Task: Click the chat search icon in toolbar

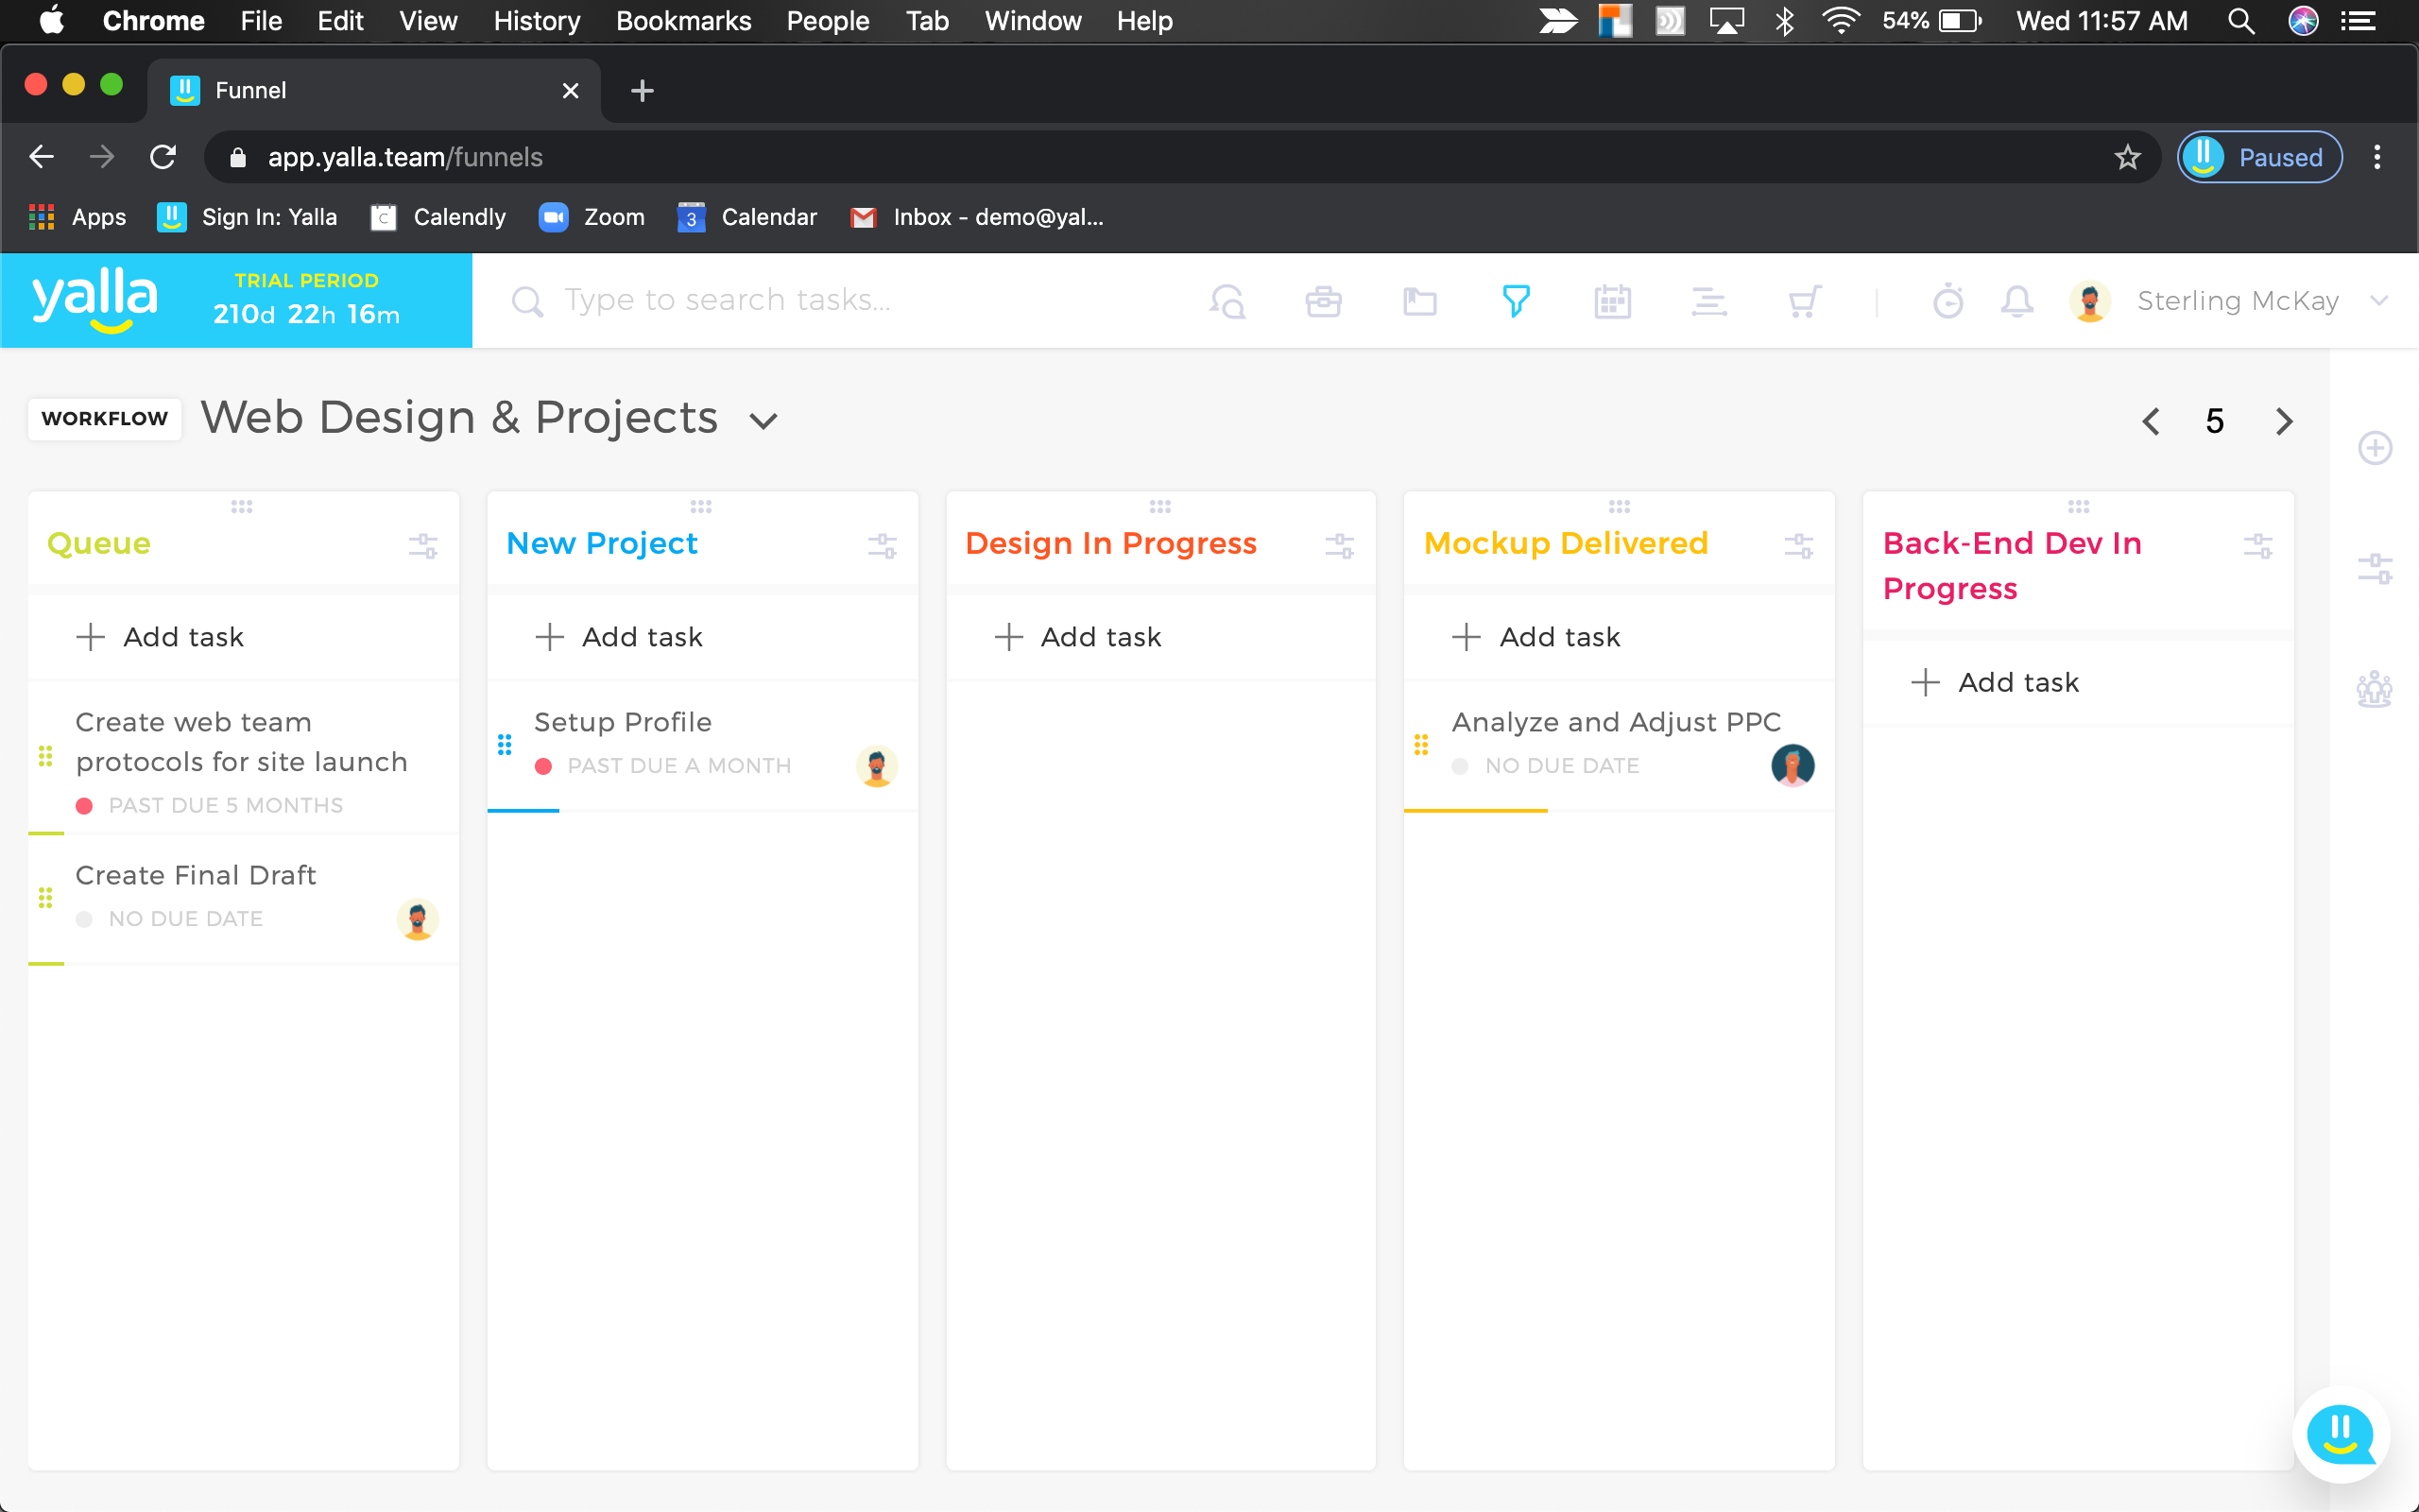Action: (1227, 301)
